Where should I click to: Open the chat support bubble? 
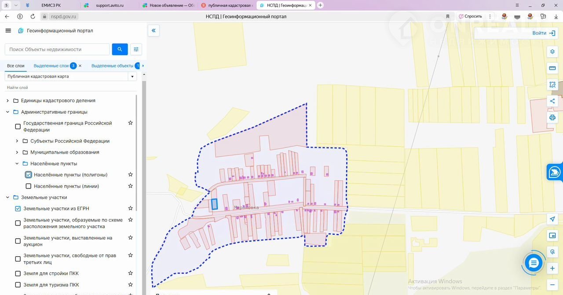[534, 263]
